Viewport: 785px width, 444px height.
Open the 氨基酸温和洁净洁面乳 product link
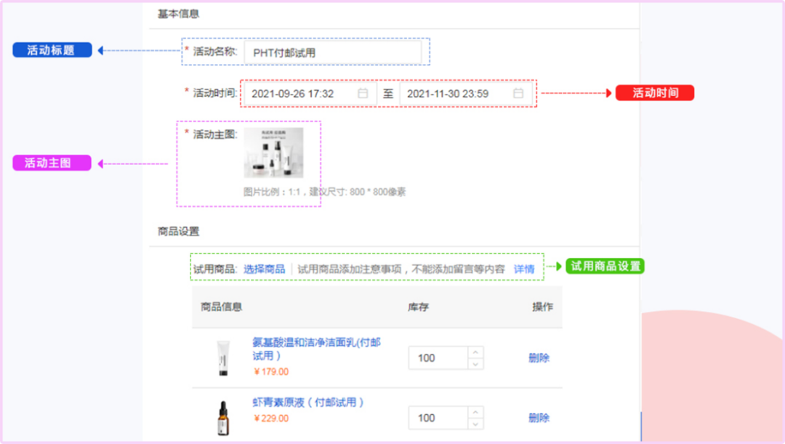point(316,349)
